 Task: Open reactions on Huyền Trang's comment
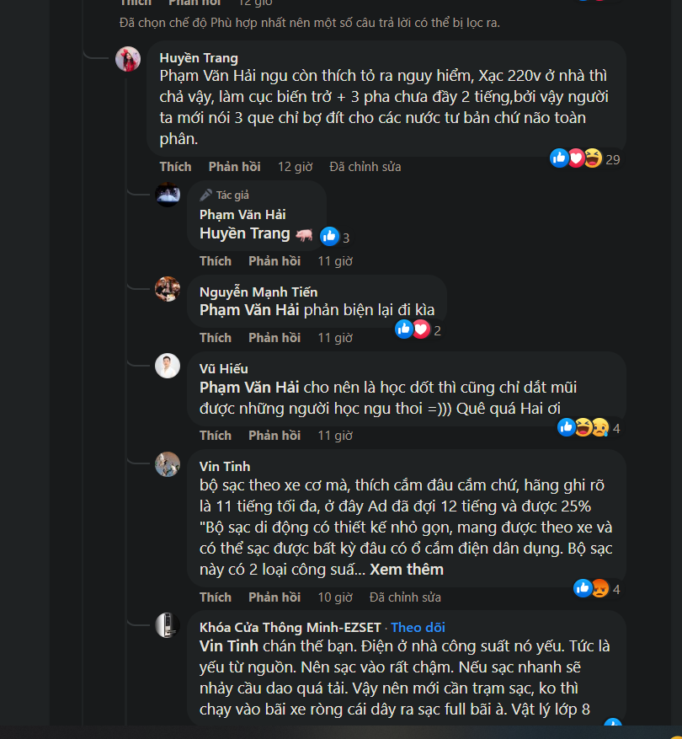(x=584, y=158)
